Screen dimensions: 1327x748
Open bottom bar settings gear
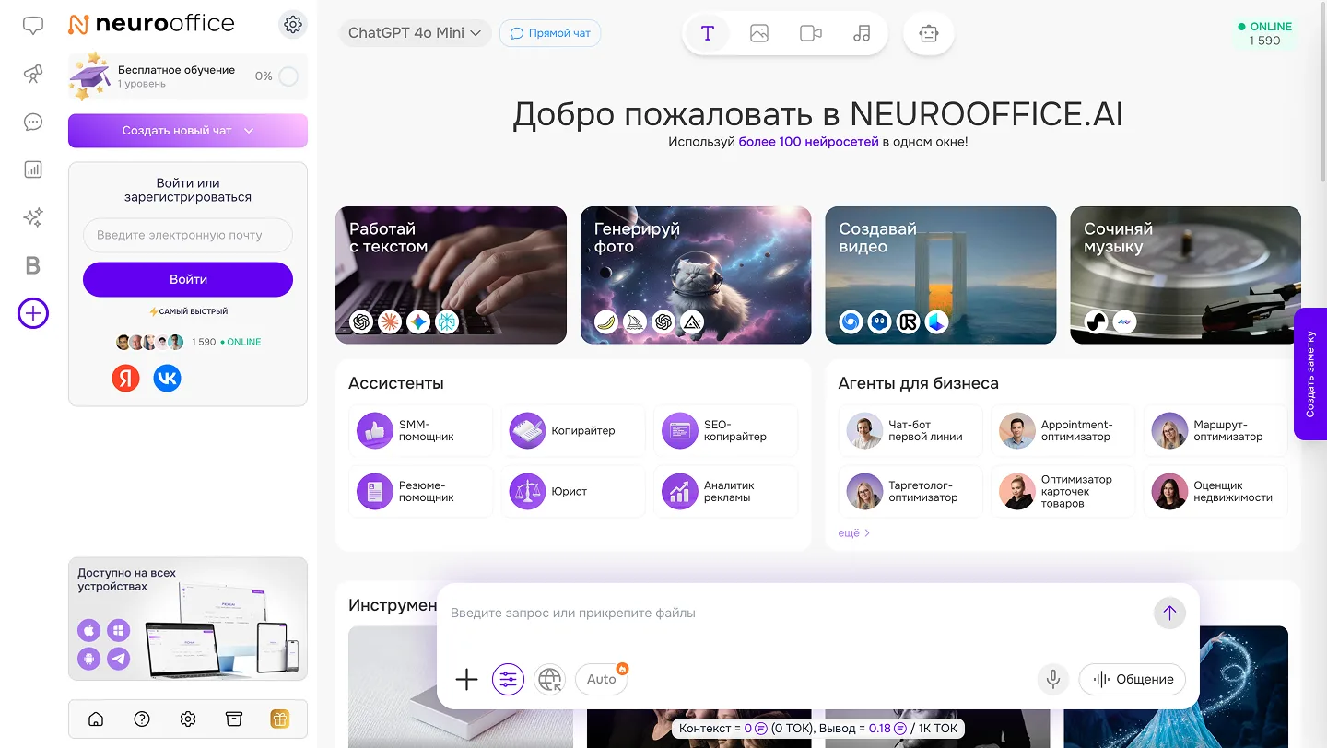188,719
